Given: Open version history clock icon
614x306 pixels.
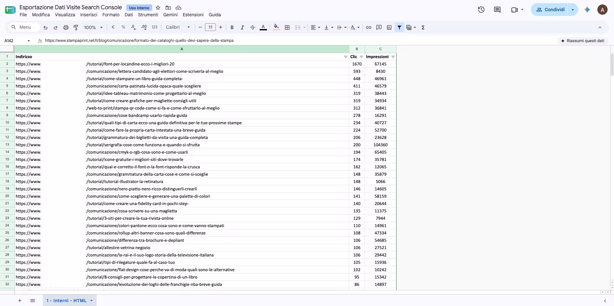Looking at the screenshot, I should 481,10.
